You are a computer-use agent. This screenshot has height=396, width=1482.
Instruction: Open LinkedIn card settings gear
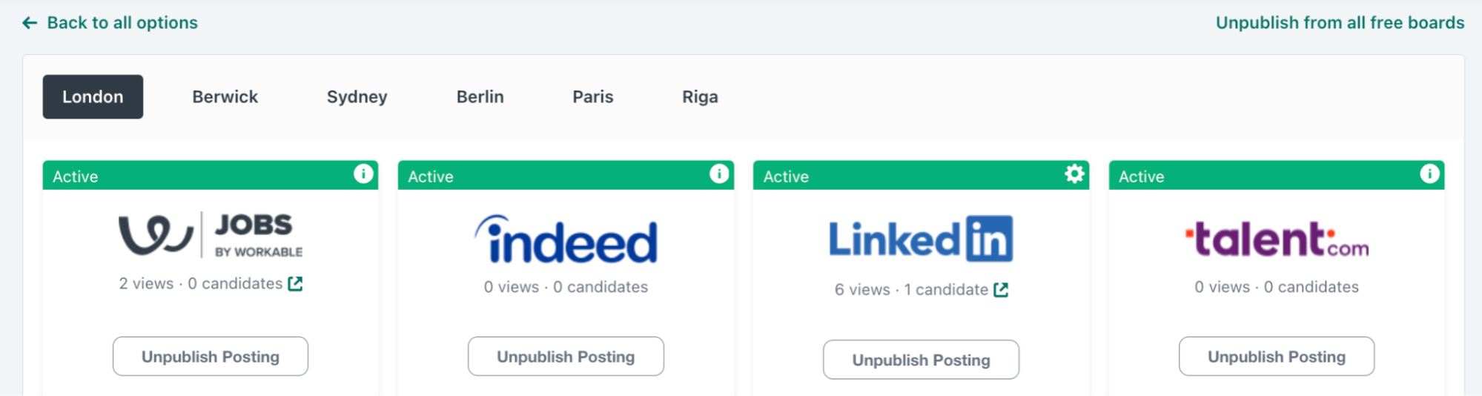tap(1074, 174)
